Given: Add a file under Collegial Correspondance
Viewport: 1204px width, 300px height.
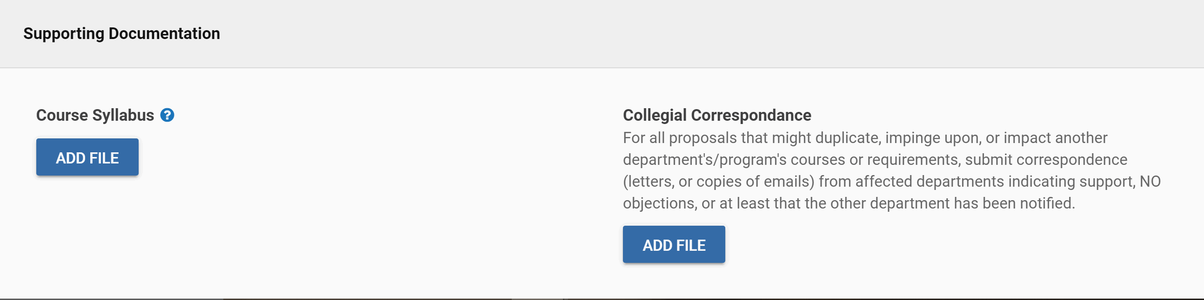Looking at the screenshot, I should [674, 244].
